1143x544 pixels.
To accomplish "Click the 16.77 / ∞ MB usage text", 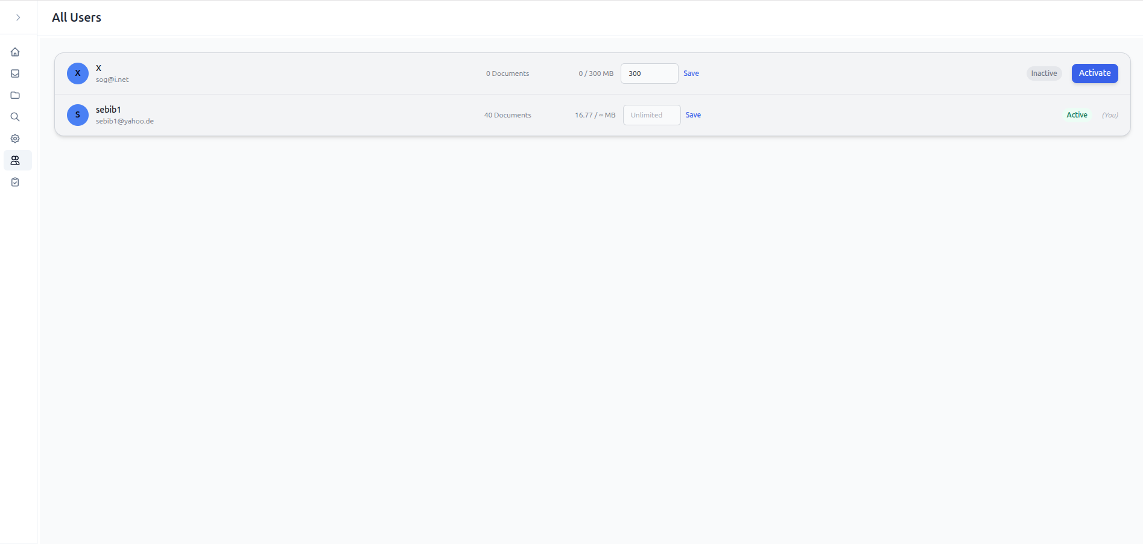I will [595, 115].
